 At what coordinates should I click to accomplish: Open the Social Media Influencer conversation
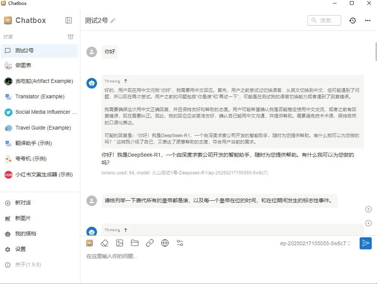[39, 112]
